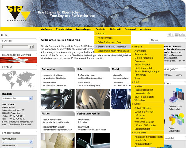Open the Standorte Auswahl dropdown
Image resolution: width=187 pixels, height=148 pixels.
point(17,98)
